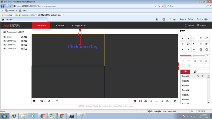
Task: Expand two-way audio microphone dropdown
Action: (x=52, y=101)
